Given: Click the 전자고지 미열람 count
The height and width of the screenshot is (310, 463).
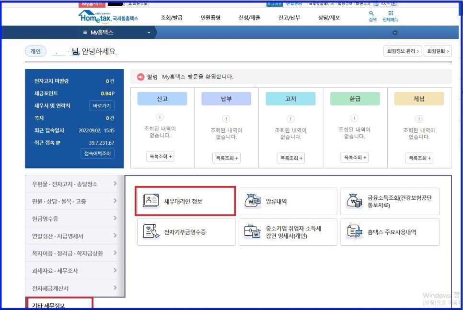Looking at the screenshot, I should [110, 81].
